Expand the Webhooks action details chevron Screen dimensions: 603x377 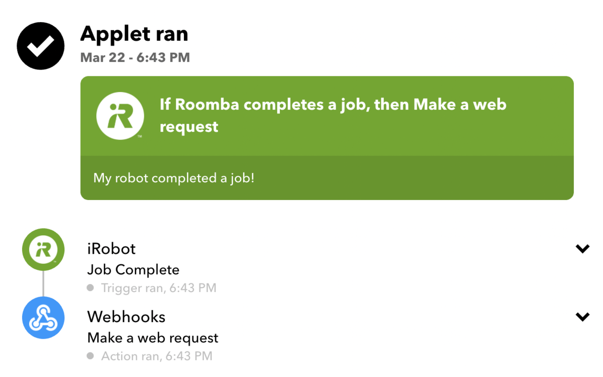click(582, 317)
